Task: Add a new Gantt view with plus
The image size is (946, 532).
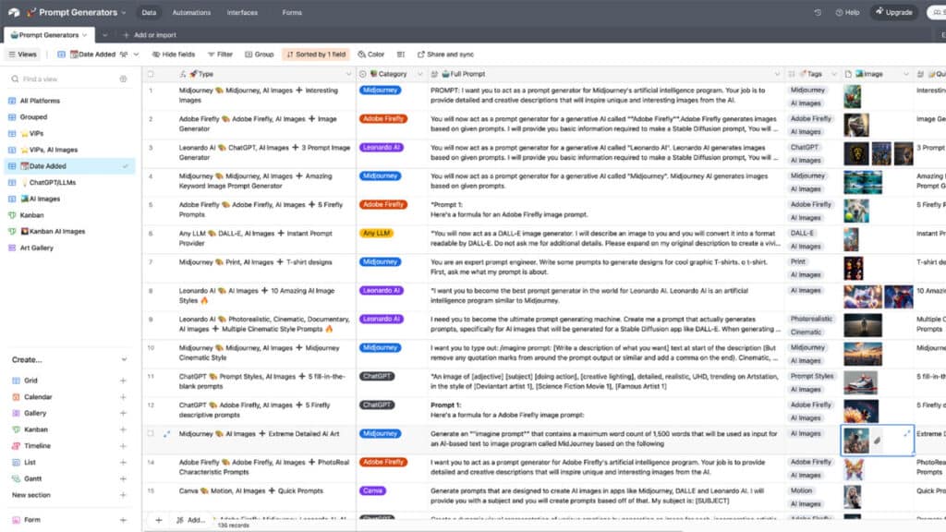Action: 123,478
